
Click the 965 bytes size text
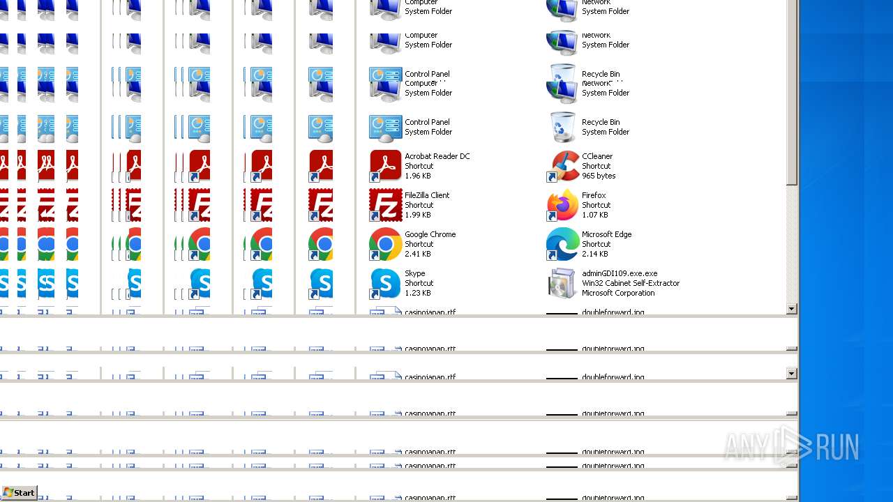coord(599,176)
